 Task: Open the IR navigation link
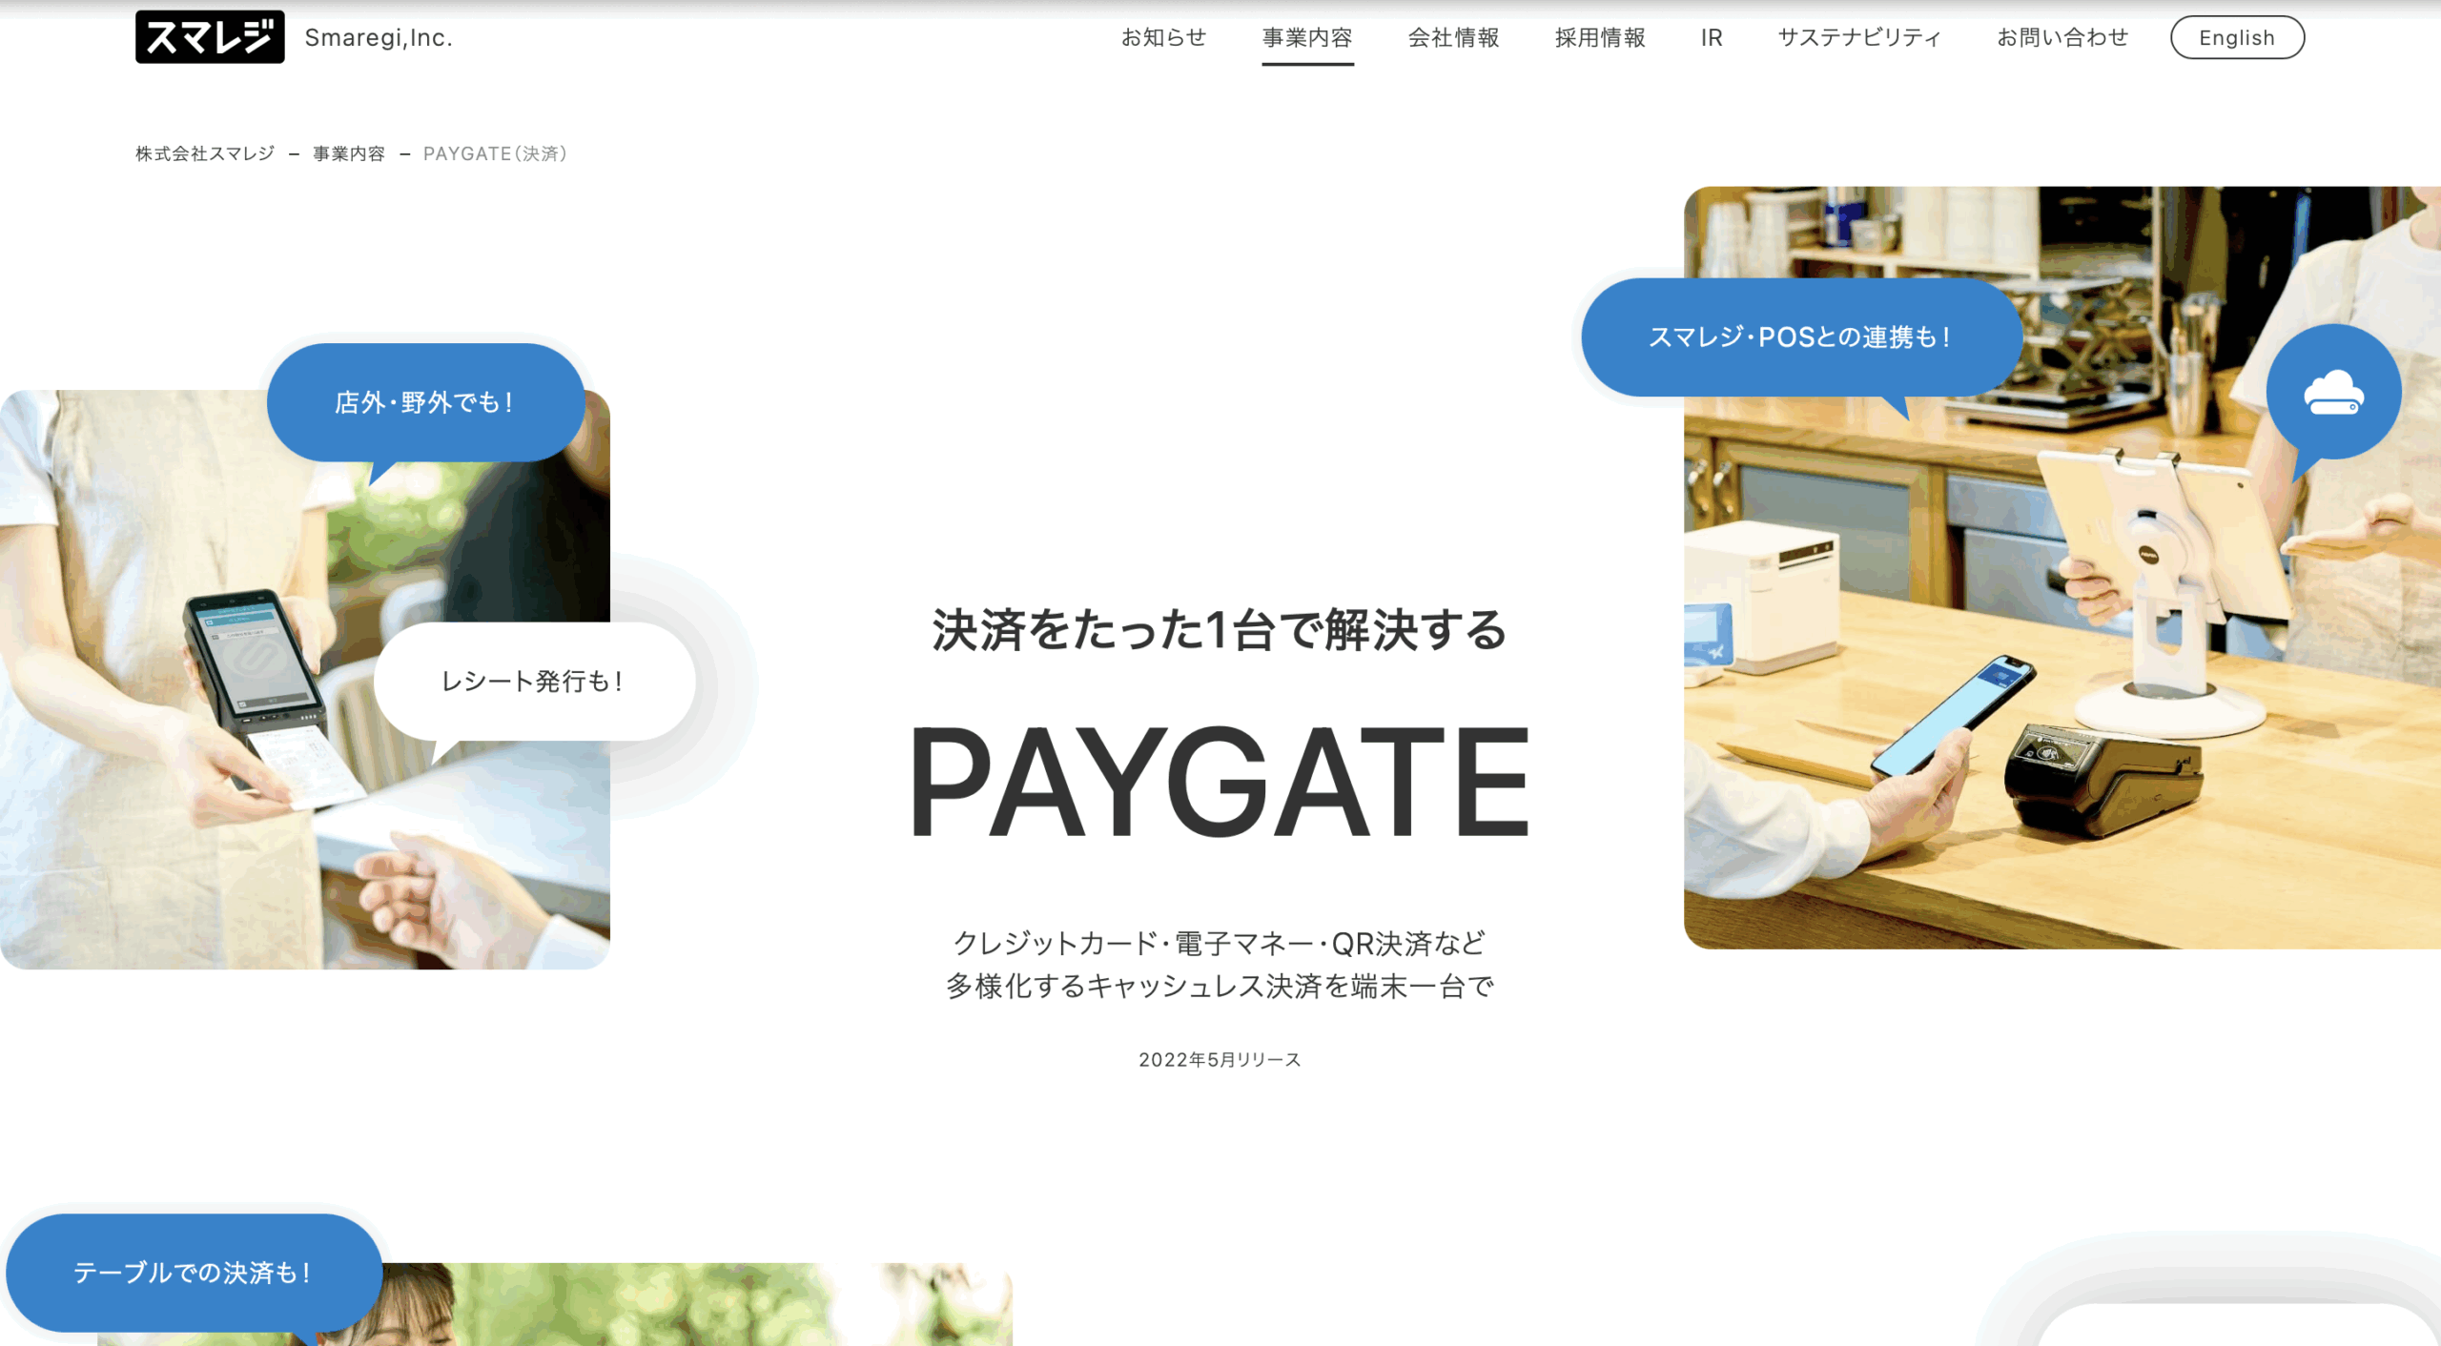pyautogui.click(x=1712, y=37)
